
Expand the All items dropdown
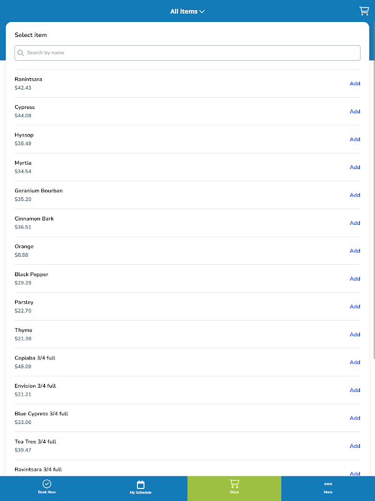(187, 11)
